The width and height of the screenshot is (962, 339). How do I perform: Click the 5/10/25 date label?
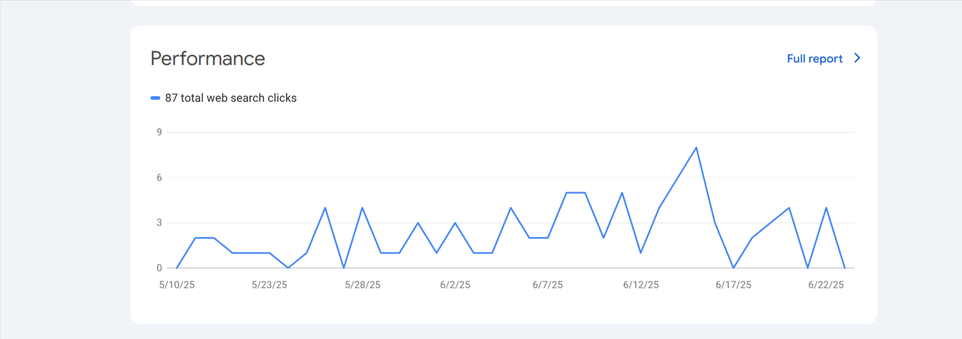tap(177, 285)
